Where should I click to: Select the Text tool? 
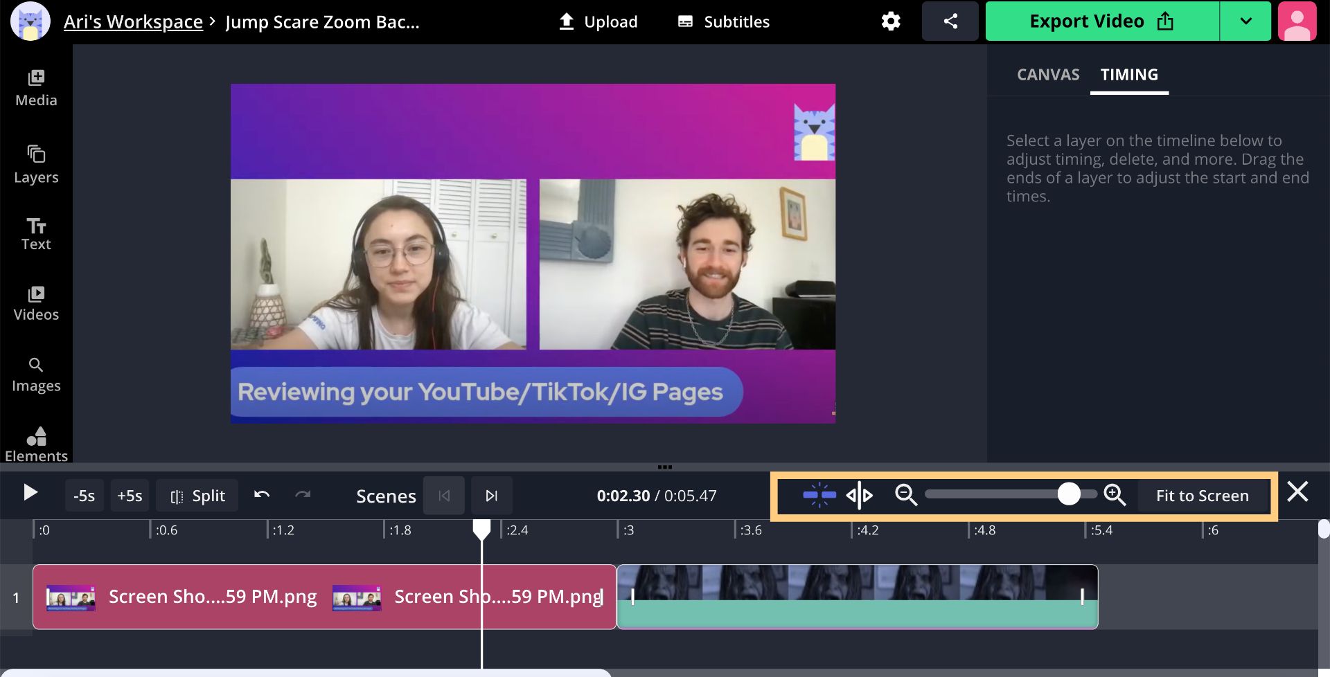[x=36, y=234]
